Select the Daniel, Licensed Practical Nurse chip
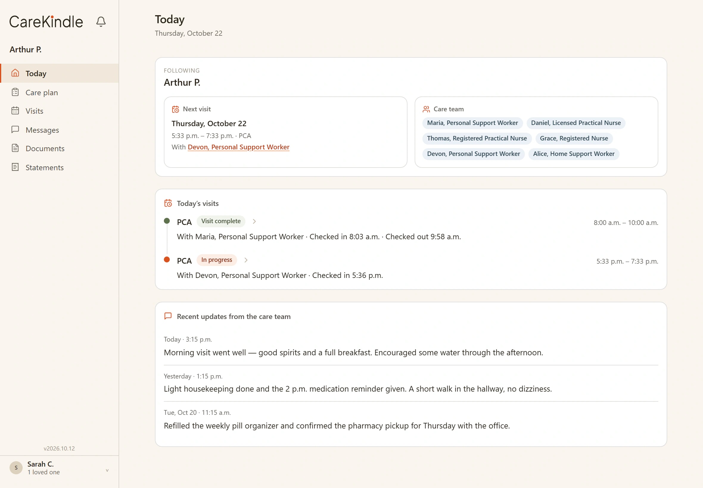 tap(576, 123)
